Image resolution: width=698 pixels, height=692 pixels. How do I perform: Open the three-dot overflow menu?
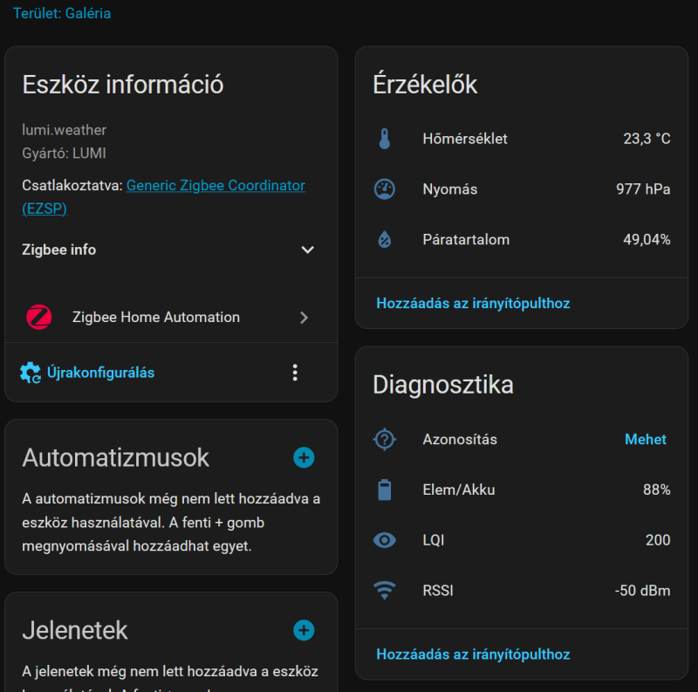295,373
